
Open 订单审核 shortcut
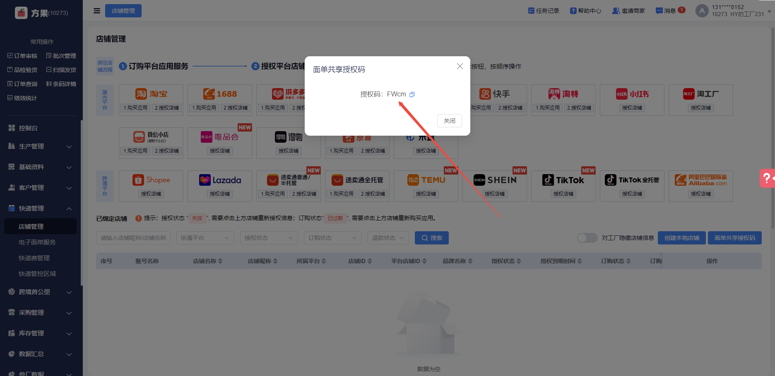(22, 56)
